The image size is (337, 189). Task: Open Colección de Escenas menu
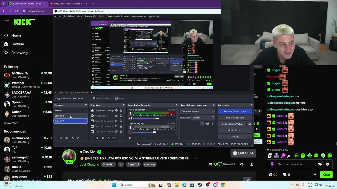pos(118,16)
